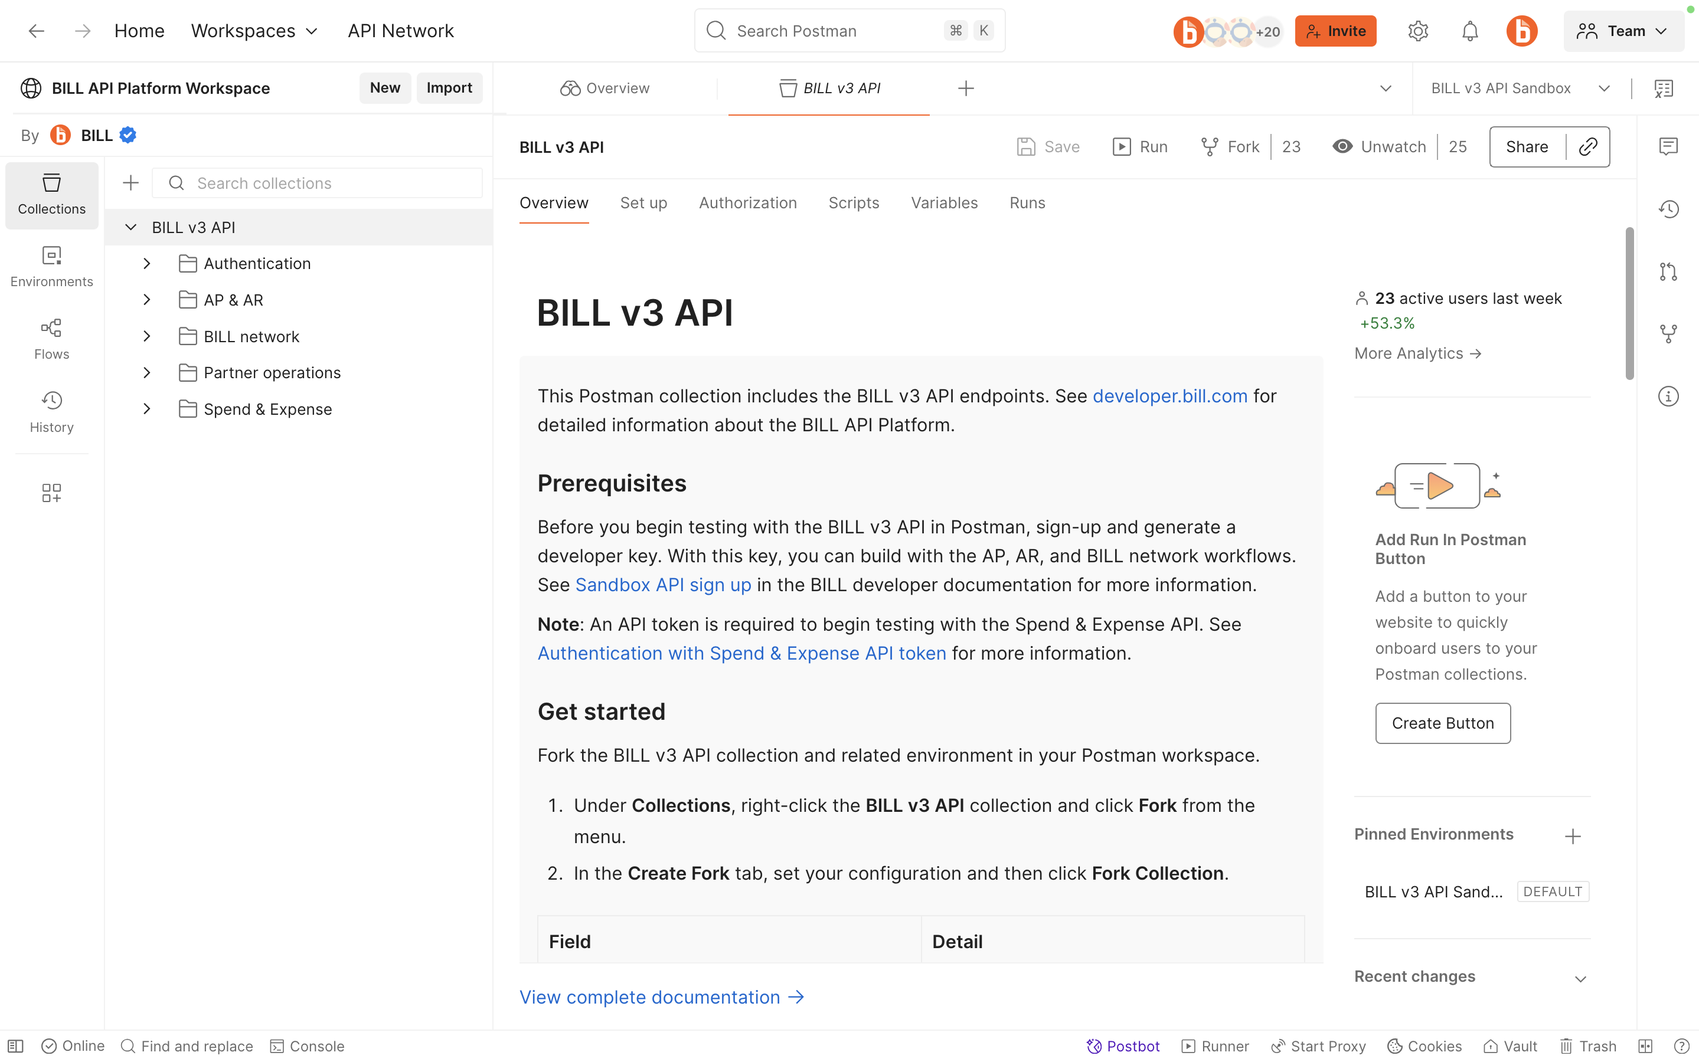Open the two-pane layout icon in status bar
This screenshot has width=1699, height=1062.
(1645, 1046)
